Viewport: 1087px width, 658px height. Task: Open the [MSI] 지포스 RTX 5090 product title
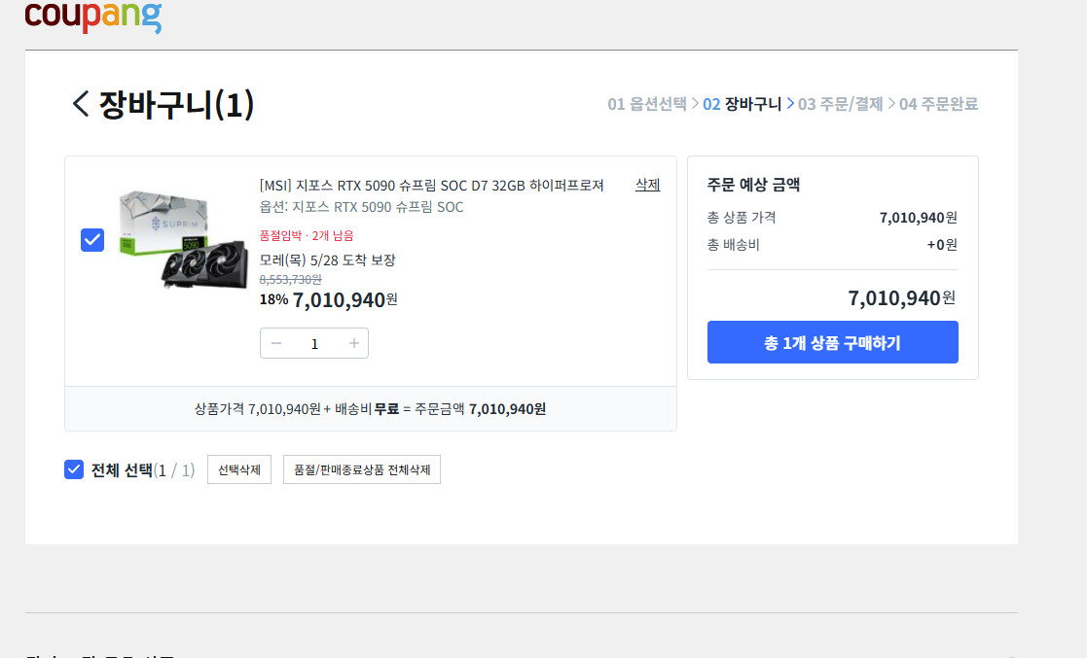coord(431,186)
